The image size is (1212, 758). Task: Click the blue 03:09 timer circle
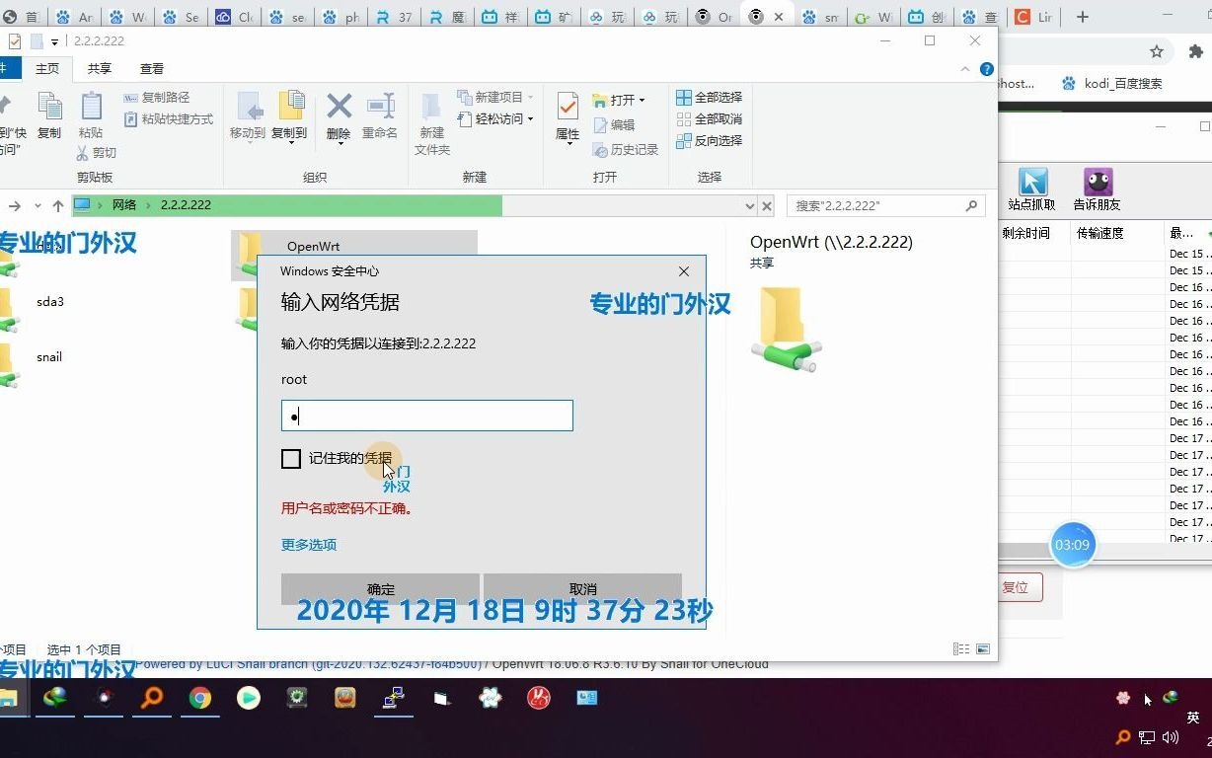1073,545
